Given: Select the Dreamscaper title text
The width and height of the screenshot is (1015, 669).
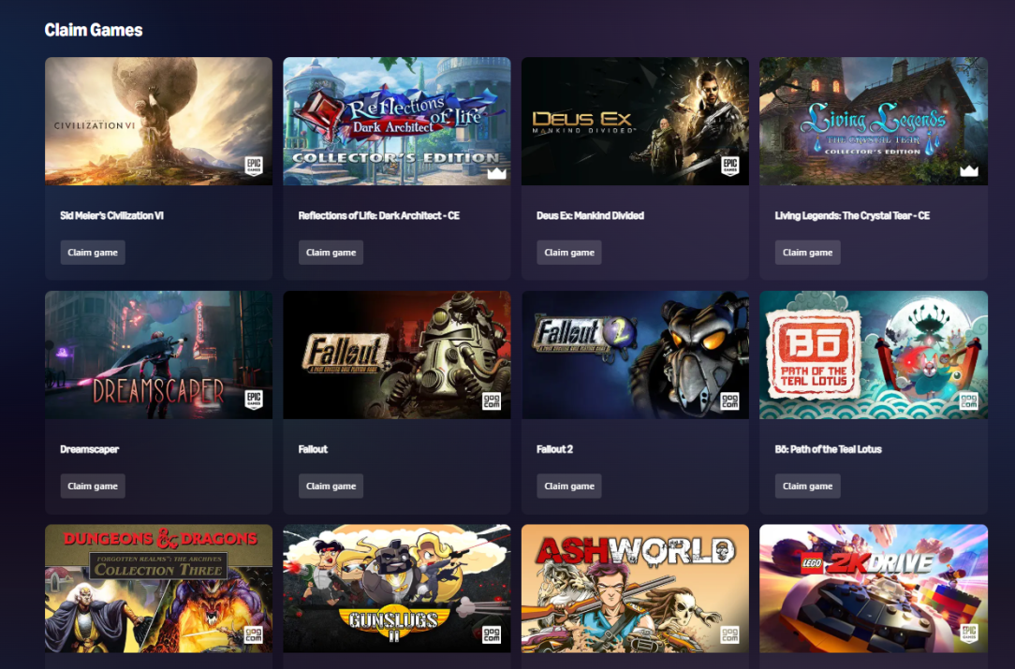Looking at the screenshot, I should coord(89,449).
